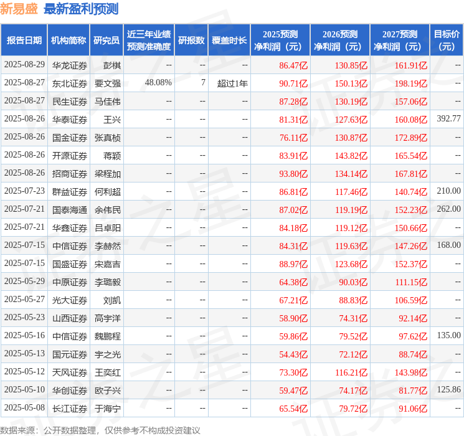Click the 198.19亿 2027 forecast value

click(410, 83)
